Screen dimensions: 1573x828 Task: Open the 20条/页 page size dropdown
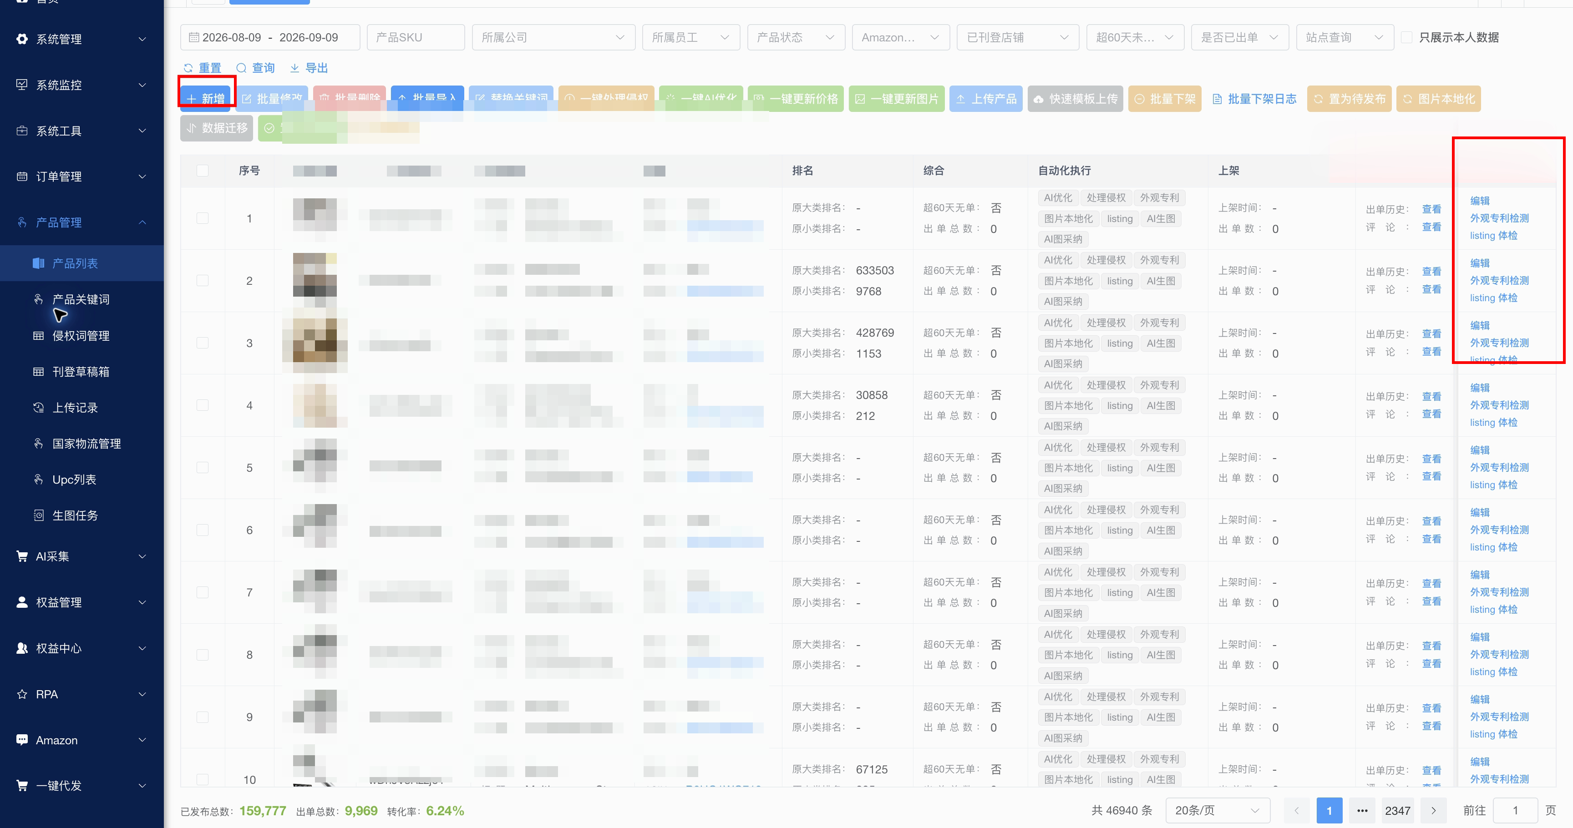[1218, 810]
